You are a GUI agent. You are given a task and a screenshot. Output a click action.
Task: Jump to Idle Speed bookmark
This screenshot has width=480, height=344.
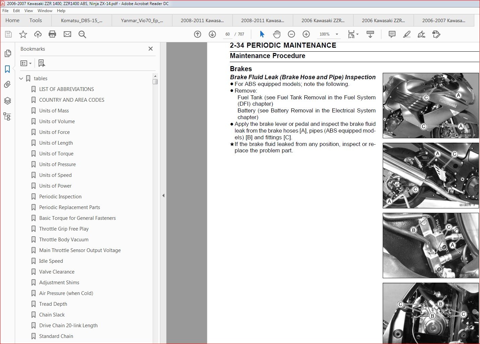click(51, 261)
